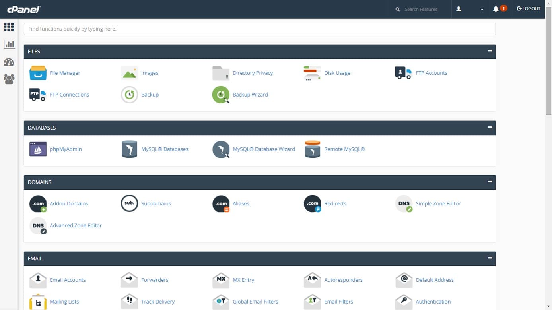Image resolution: width=552 pixels, height=310 pixels.
Task: Click the function search field
Action: 259,29
